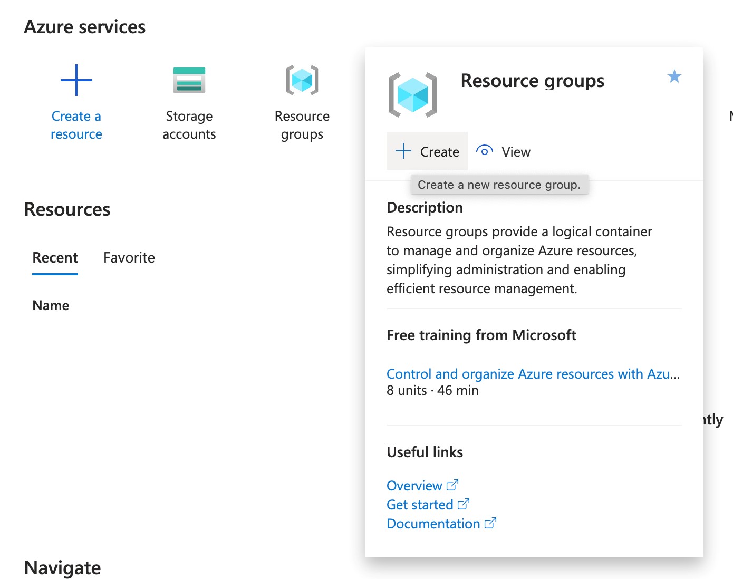Click the Name column header
The width and height of the screenshot is (733, 579).
(50, 305)
